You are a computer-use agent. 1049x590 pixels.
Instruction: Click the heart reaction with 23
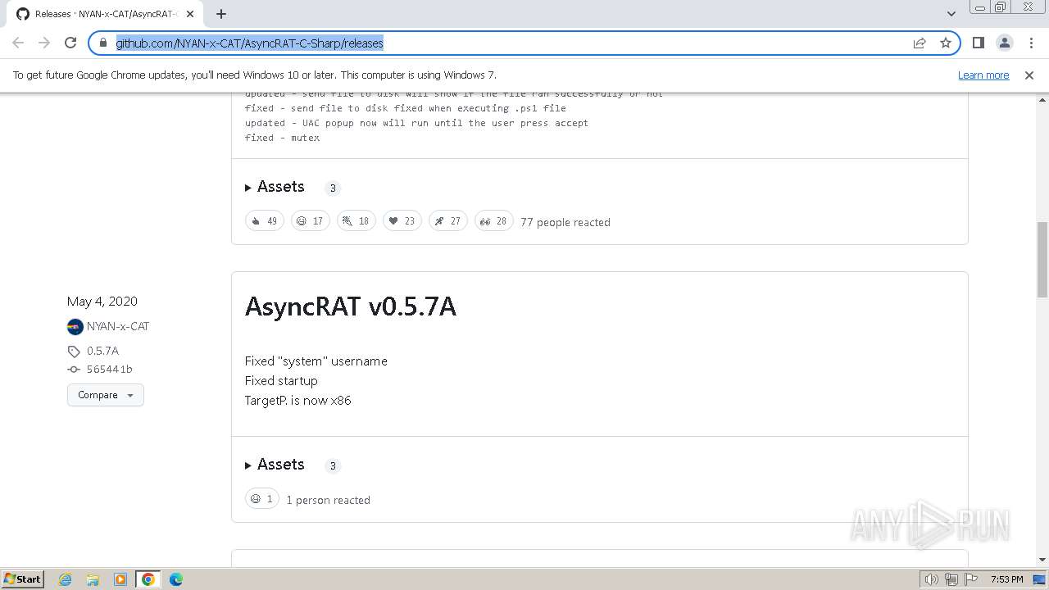pos(402,221)
